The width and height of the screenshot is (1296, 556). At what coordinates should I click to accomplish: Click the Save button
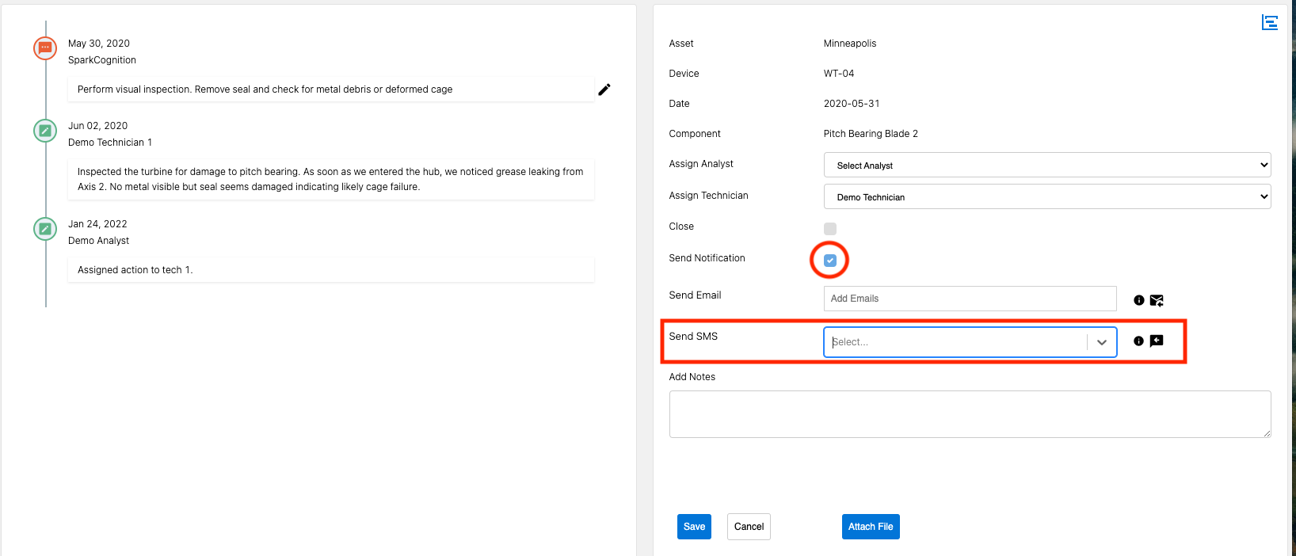click(694, 527)
